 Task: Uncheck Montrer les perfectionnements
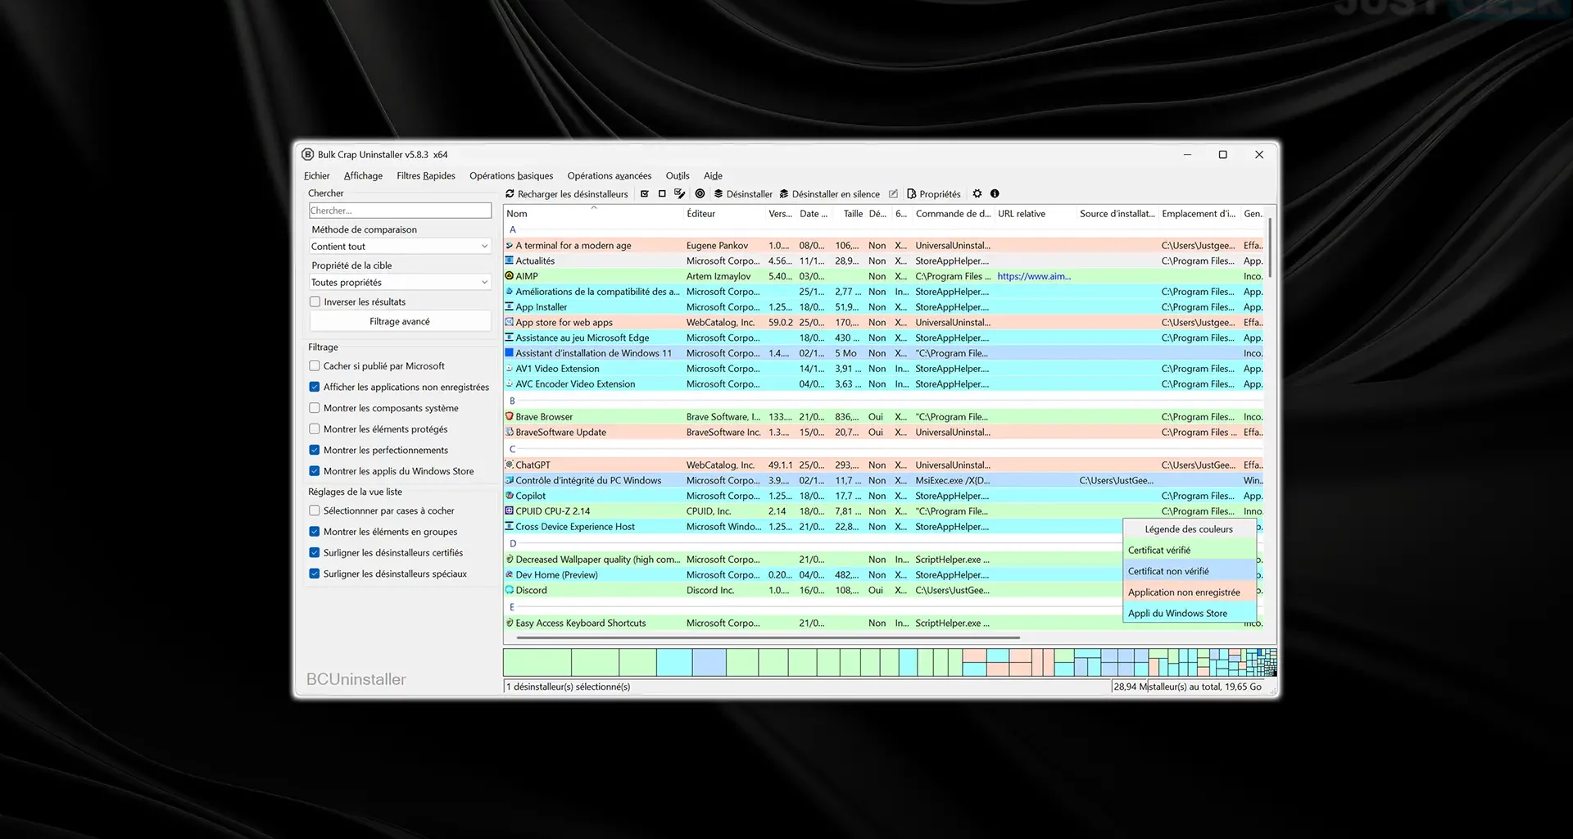coord(315,450)
